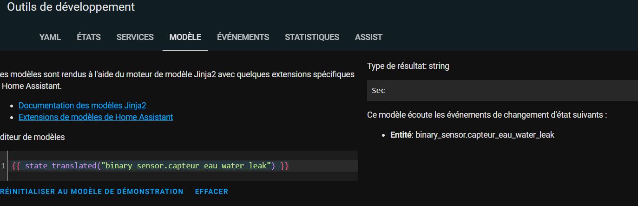Click the Type de résultat: string label

408,66
